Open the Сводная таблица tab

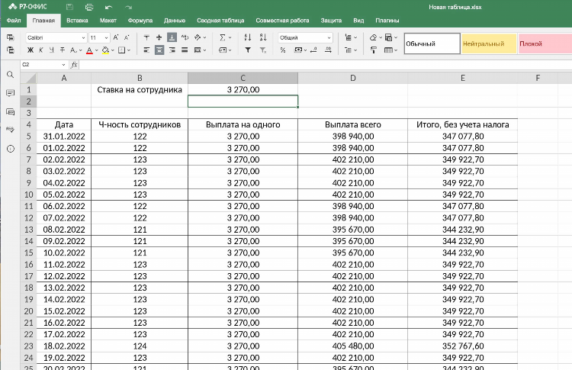pos(220,21)
